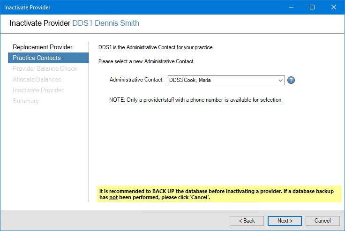
Task: Select the greyed Inactivate Provider sidebar step
Action: [x=38, y=90]
